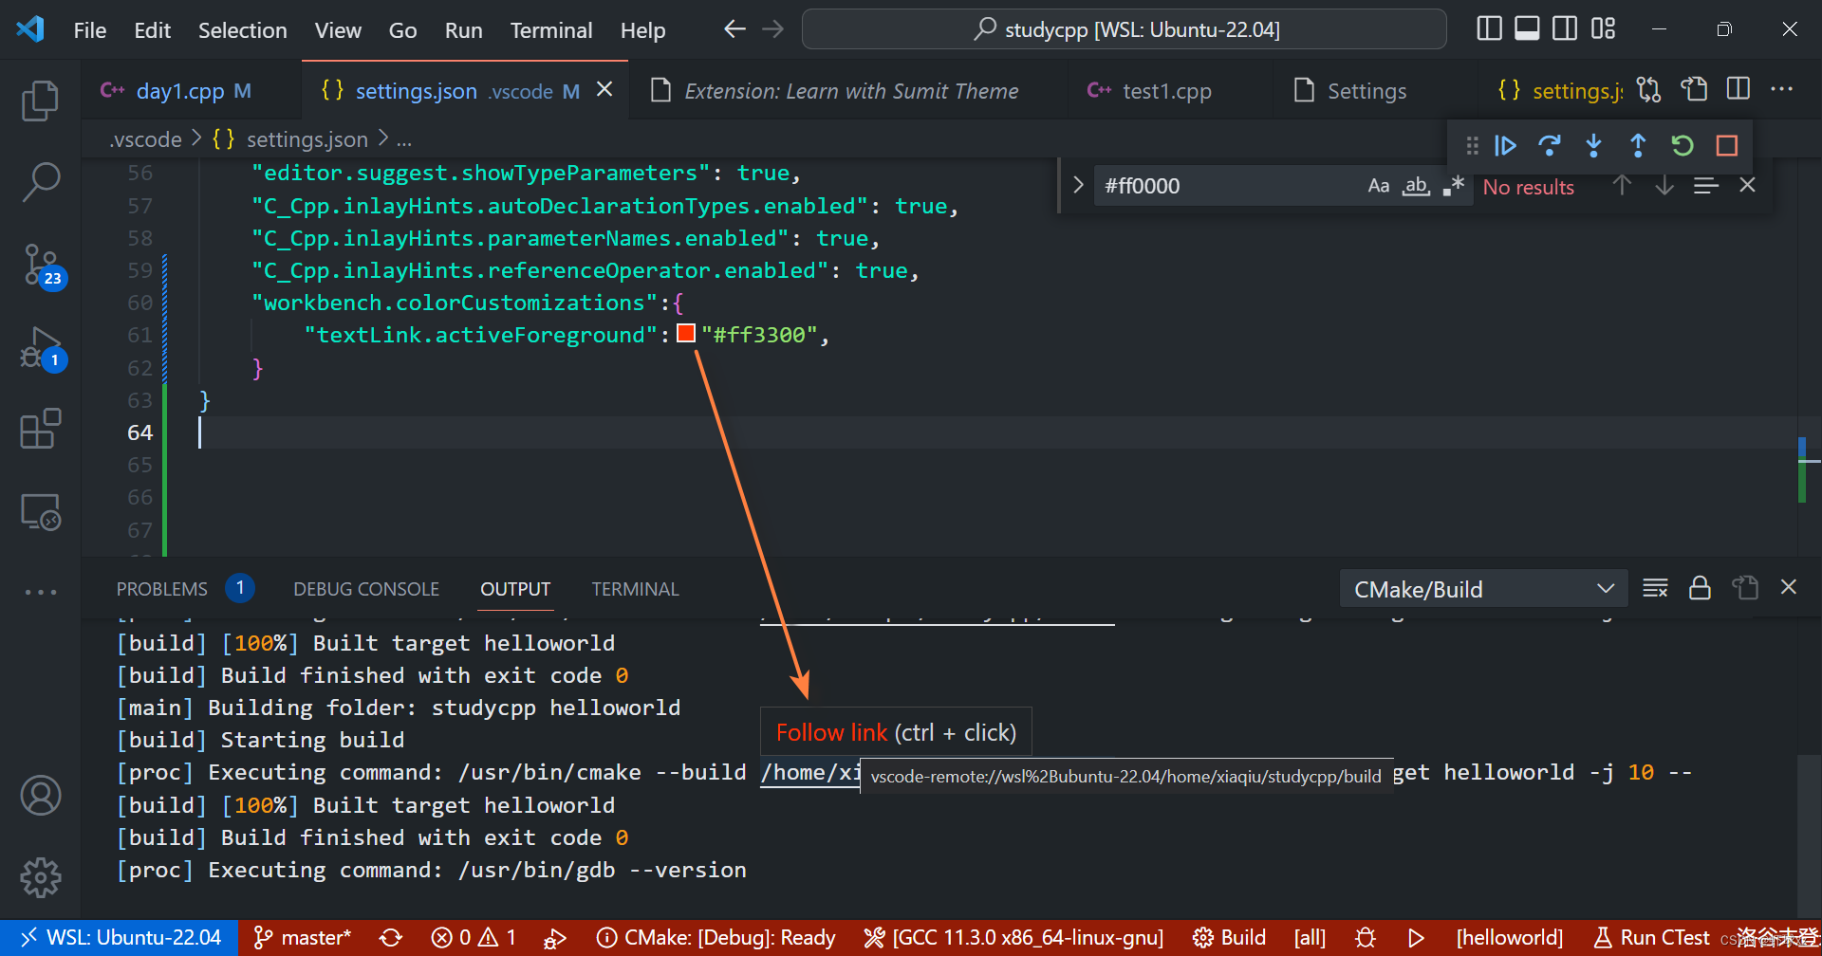Open the output log in editor
The width and height of the screenshot is (1822, 956).
tap(1745, 589)
